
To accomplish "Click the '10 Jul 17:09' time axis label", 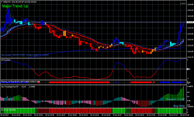I will click(162, 115).
